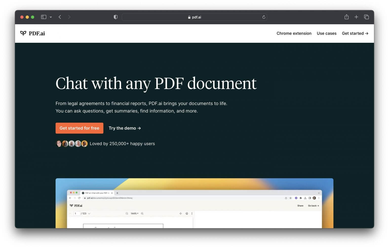Click the PDF.ai chat browser tab
This screenshot has height=248, width=389.
97,193
